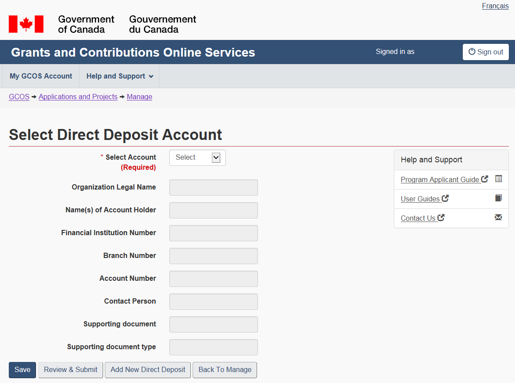Switch language to Français
This screenshot has width=515, height=383.
coord(495,6)
